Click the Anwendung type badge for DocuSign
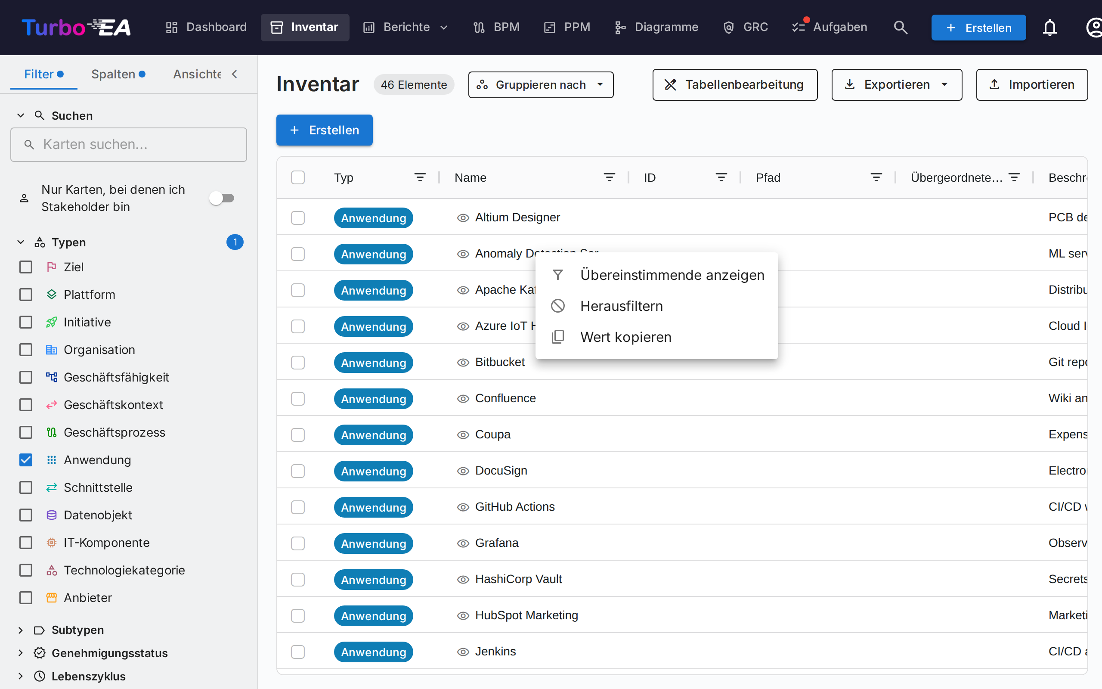Screen dimensions: 1102x689 click(373, 471)
